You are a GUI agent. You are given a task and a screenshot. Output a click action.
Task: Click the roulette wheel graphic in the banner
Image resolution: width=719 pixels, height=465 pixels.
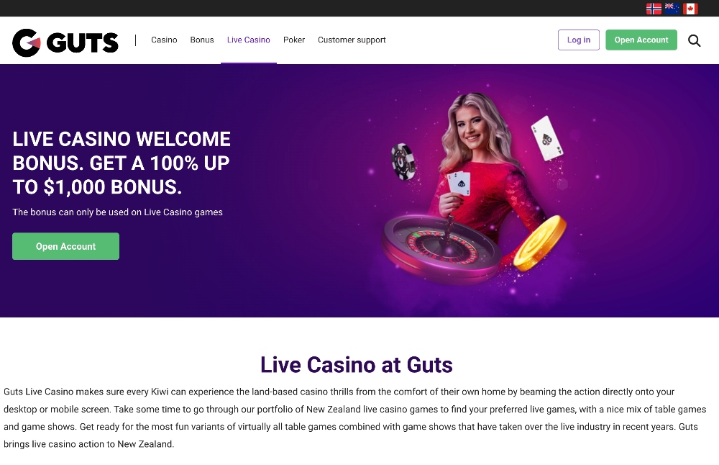tap(441, 248)
